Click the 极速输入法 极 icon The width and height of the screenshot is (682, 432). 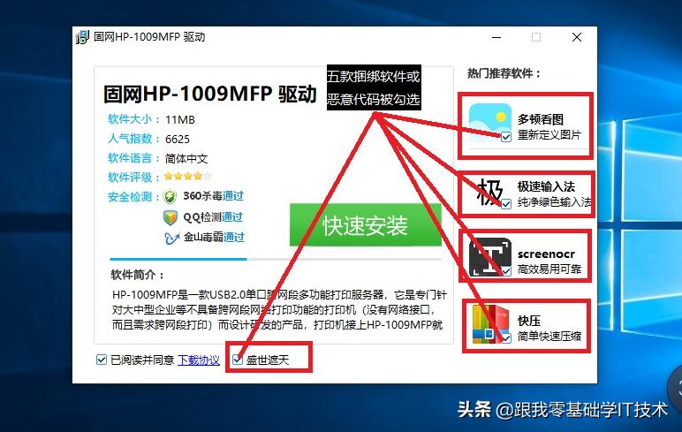[x=489, y=192]
